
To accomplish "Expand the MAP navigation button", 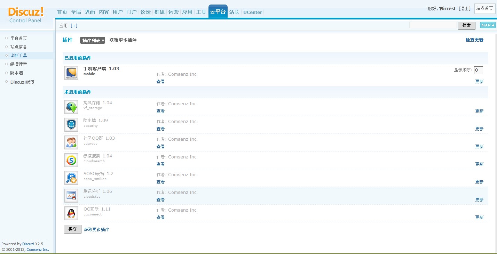I will pos(487,25).
